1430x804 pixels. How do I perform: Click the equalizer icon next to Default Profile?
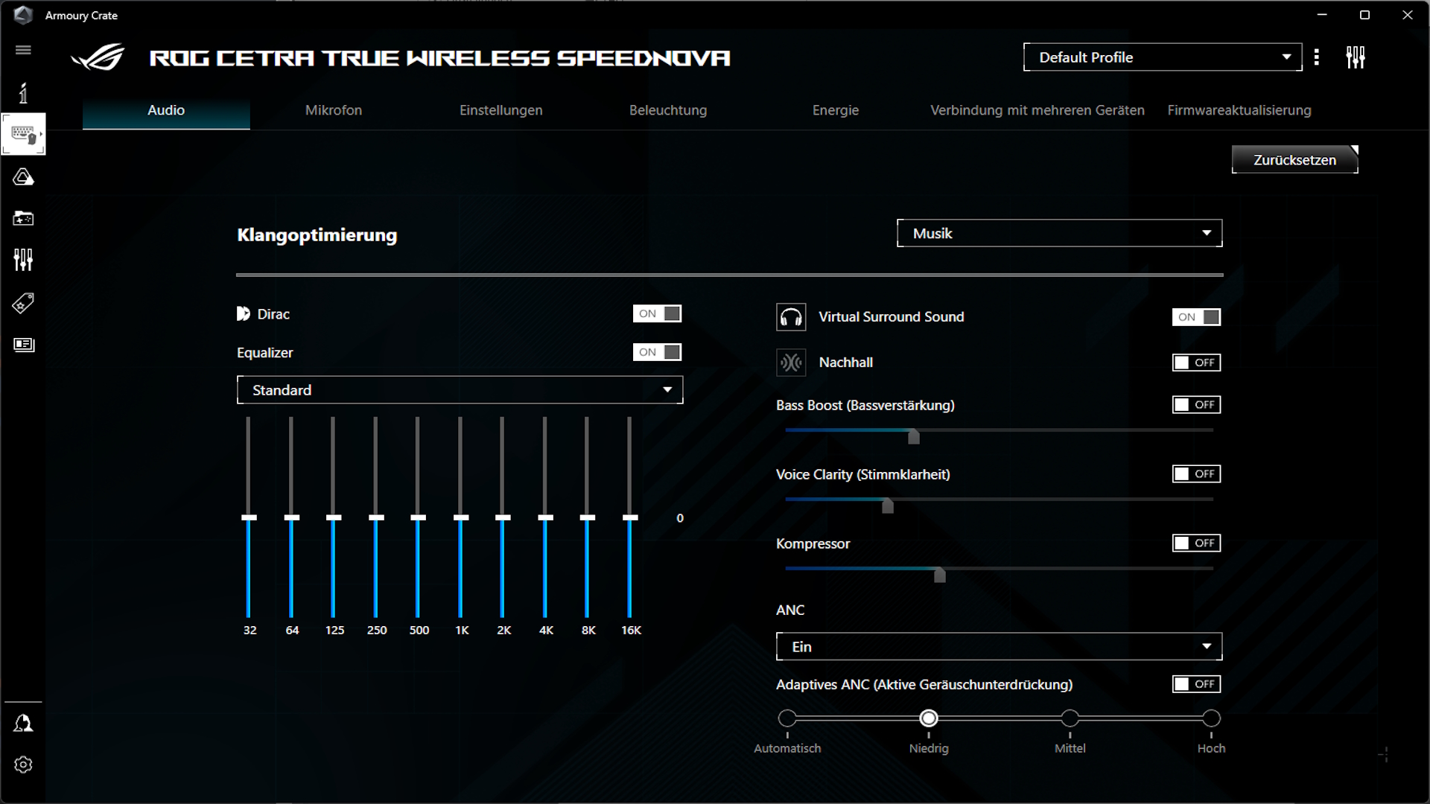[1356, 57]
